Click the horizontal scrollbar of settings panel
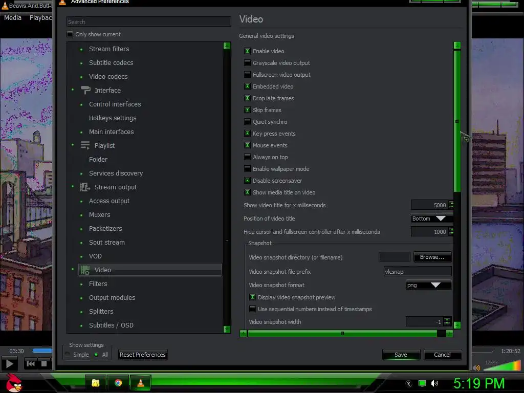Viewport: 524px width, 393px height. click(342, 333)
